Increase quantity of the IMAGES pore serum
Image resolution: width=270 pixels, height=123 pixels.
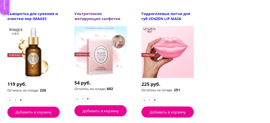pos(21,100)
